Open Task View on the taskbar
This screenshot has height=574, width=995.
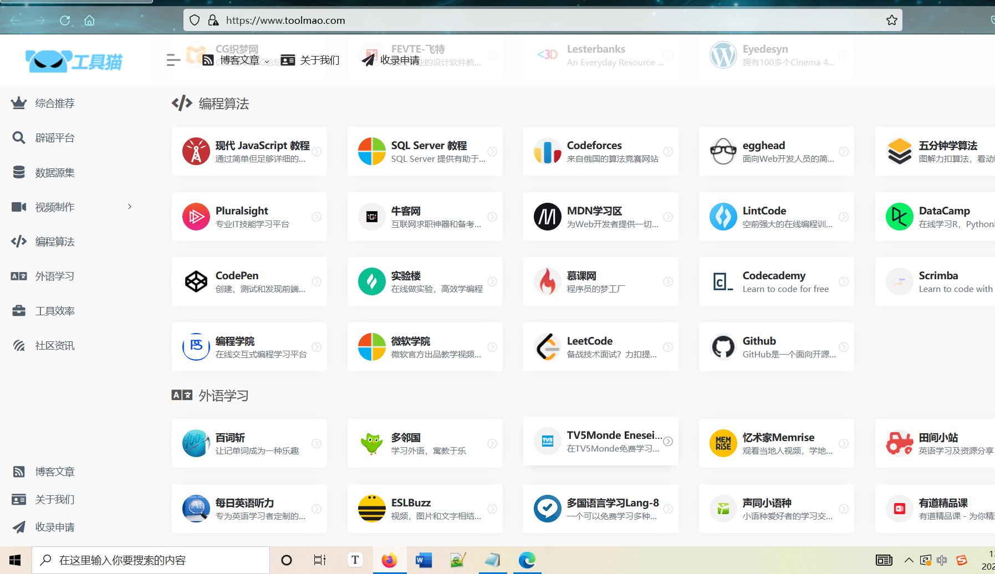tap(320, 560)
